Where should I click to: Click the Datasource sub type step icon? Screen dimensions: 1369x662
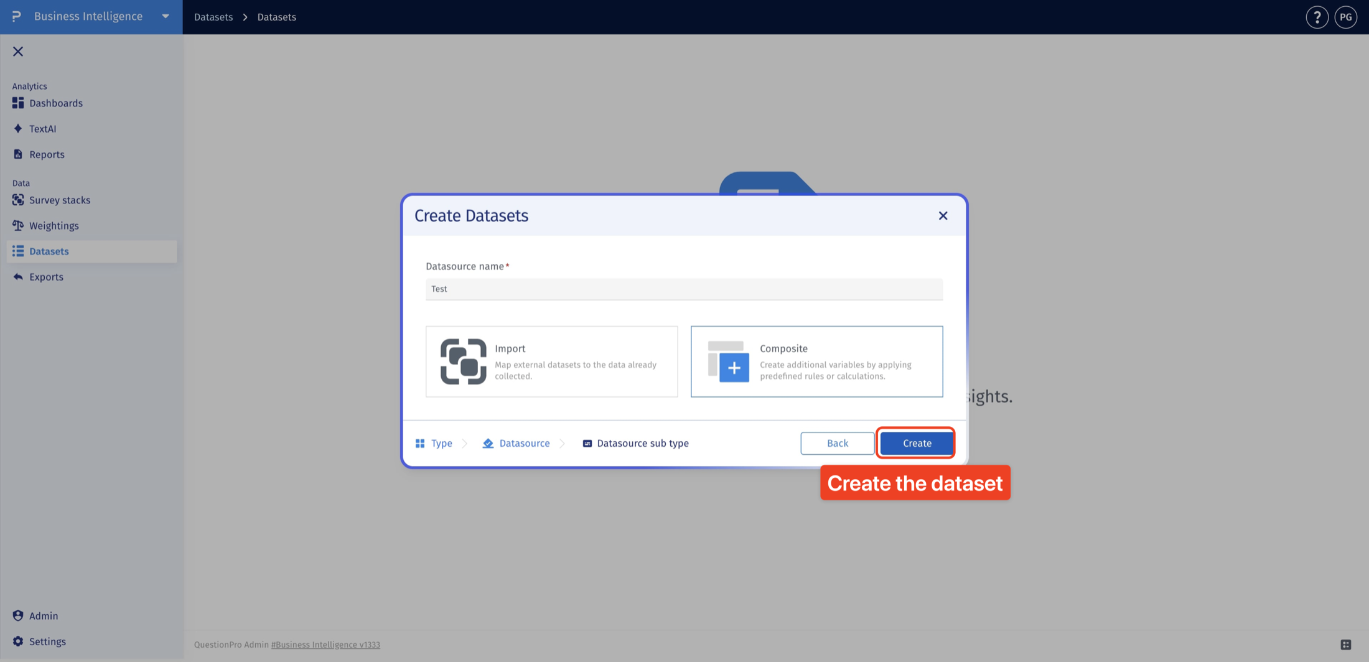pyautogui.click(x=587, y=443)
